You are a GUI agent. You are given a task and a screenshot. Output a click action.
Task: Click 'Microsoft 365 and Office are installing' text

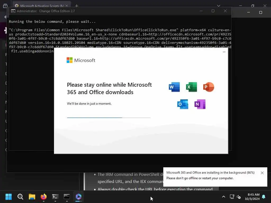[210, 172]
